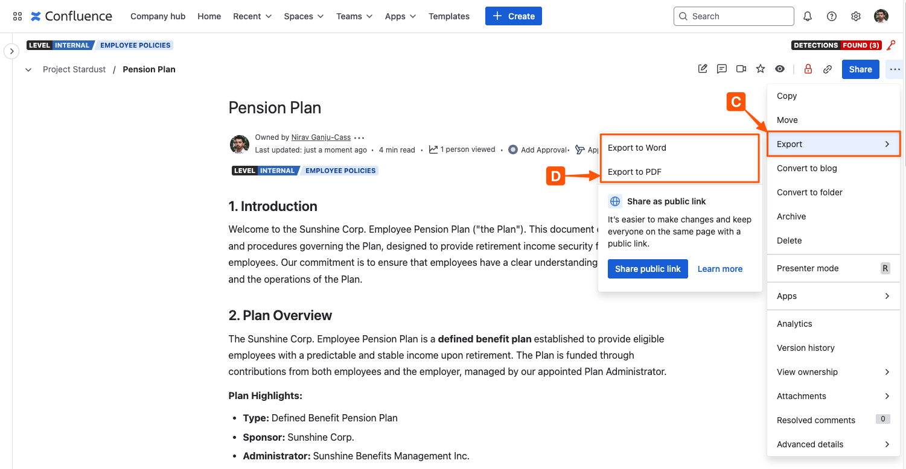
Task: Copy link with the chain icon
Action: [x=828, y=69]
